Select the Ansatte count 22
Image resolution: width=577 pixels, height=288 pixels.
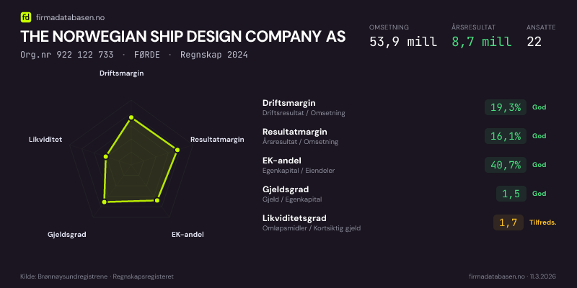coord(534,41)
